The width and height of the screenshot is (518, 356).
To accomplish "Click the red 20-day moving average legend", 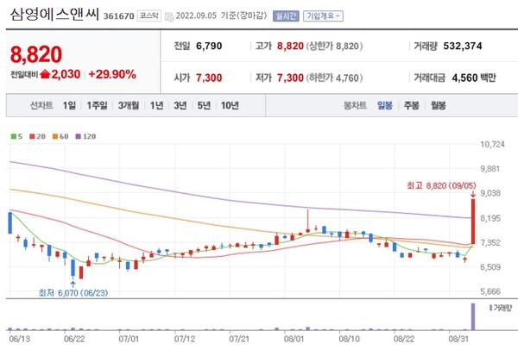I will (x=37, y=136).
